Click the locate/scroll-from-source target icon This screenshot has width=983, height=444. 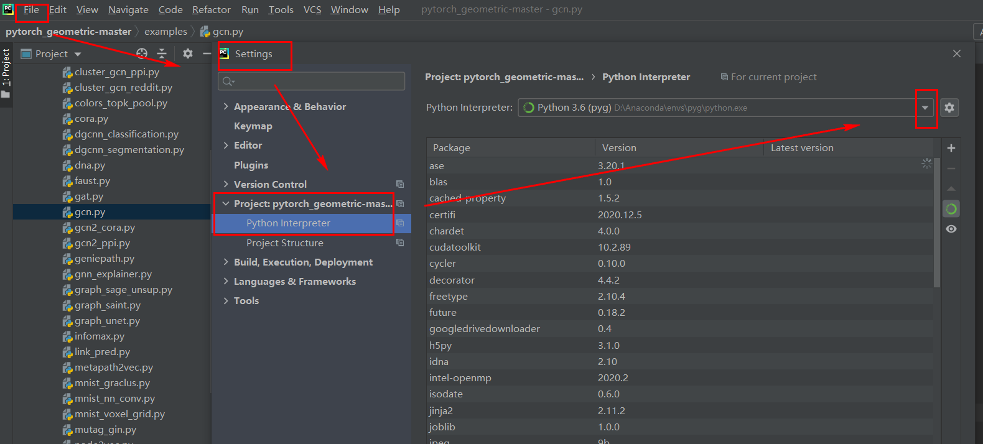coord(142,53)
